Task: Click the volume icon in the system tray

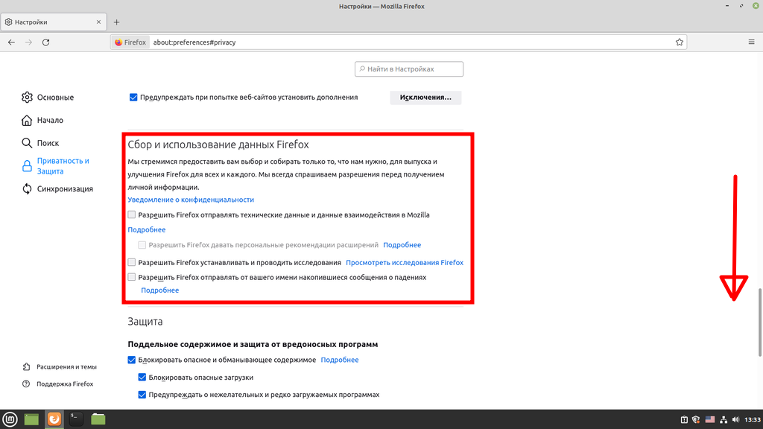Action: 736,419
